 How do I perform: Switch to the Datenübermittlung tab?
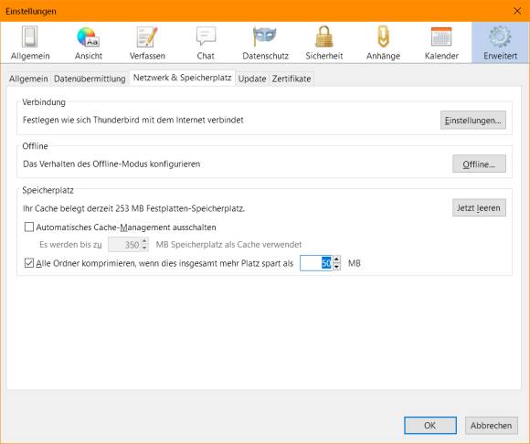tap(90, 79)
